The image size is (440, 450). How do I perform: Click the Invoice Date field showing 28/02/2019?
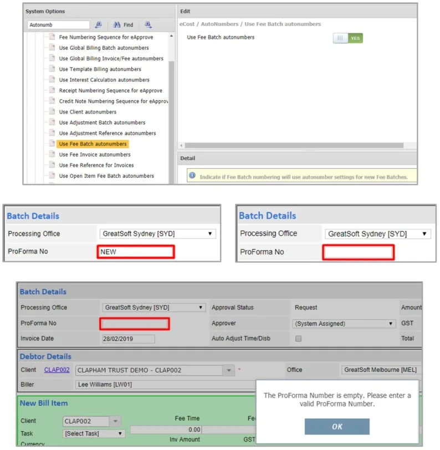tap(129, 339)
